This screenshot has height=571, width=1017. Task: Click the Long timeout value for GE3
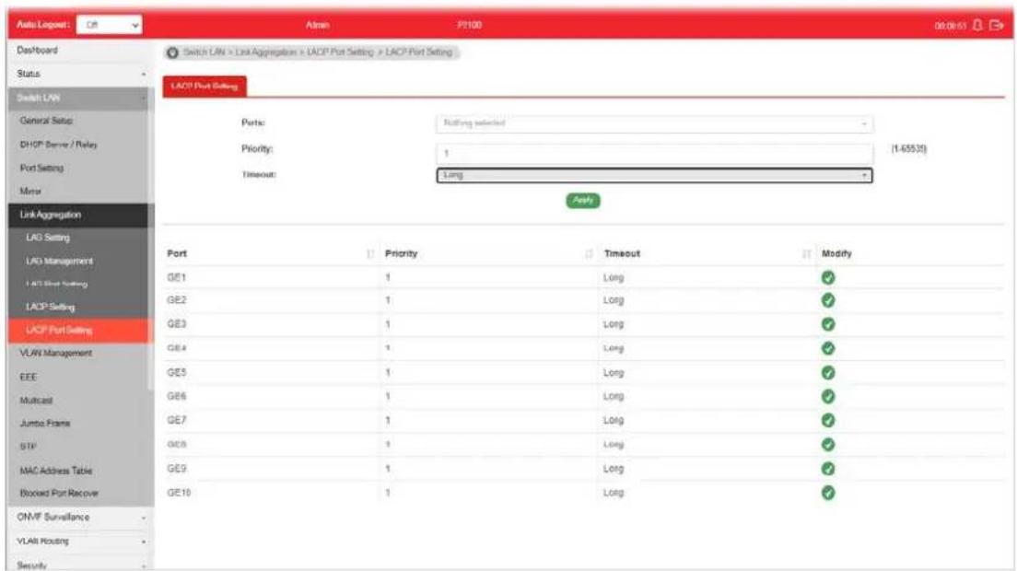613,324
